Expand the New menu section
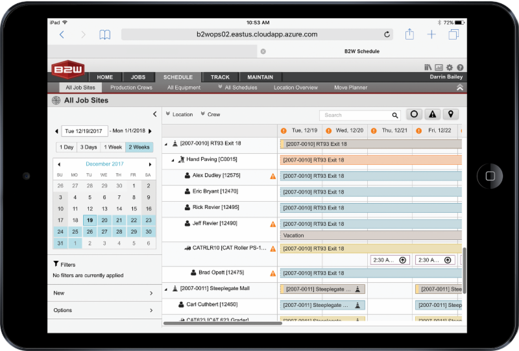The image size is (519, 351). tap(104, 293)
